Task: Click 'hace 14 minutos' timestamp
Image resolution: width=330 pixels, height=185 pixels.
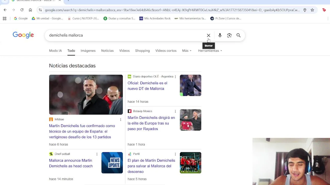Action: (x=61, y=179)
